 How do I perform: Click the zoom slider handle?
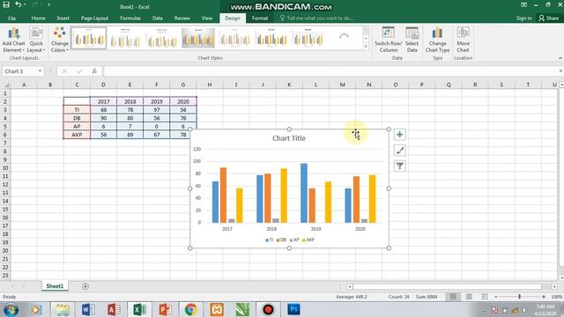coord(519,297)
